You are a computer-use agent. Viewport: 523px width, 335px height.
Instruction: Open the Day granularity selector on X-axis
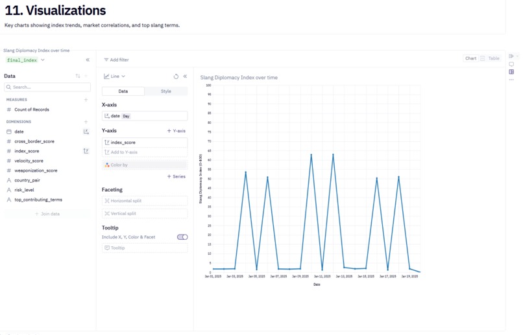click(x=126, y=116)
